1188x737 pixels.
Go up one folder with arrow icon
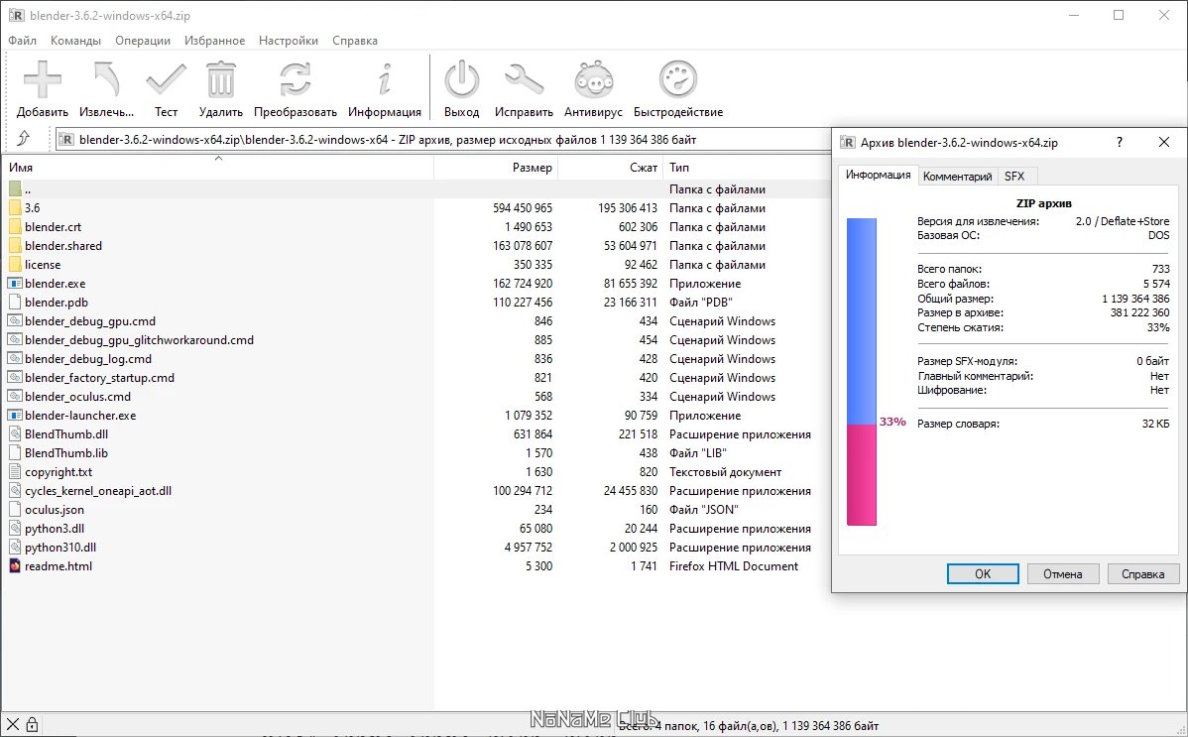24,140
